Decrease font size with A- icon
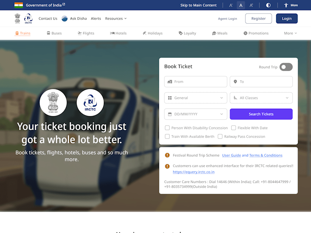This screenshot has height=233, width=311. [x=231, y=5]
